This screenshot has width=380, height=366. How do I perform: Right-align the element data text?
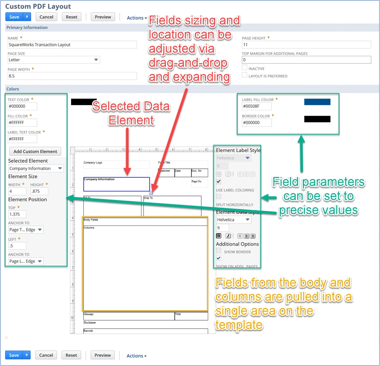[252, 236]
